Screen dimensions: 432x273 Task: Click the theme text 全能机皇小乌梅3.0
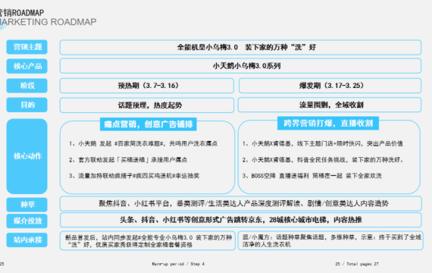[x=207, y=48]
